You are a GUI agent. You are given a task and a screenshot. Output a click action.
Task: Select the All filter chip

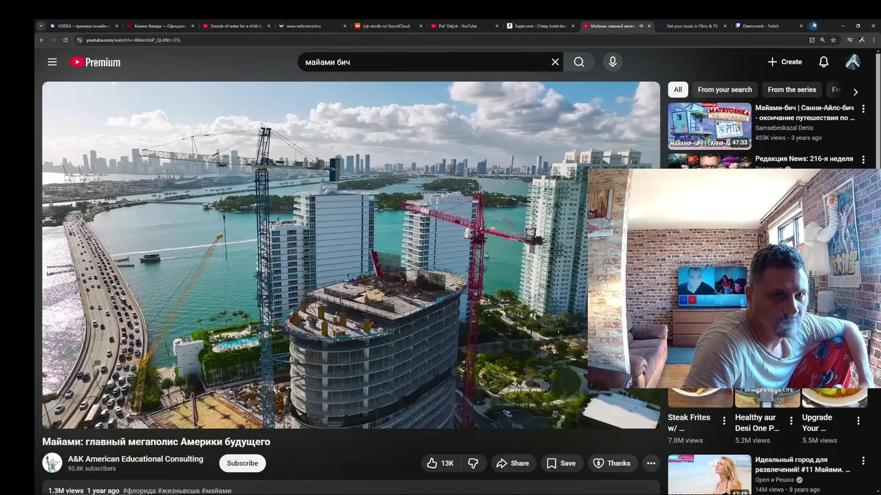(x=678, y=89)
